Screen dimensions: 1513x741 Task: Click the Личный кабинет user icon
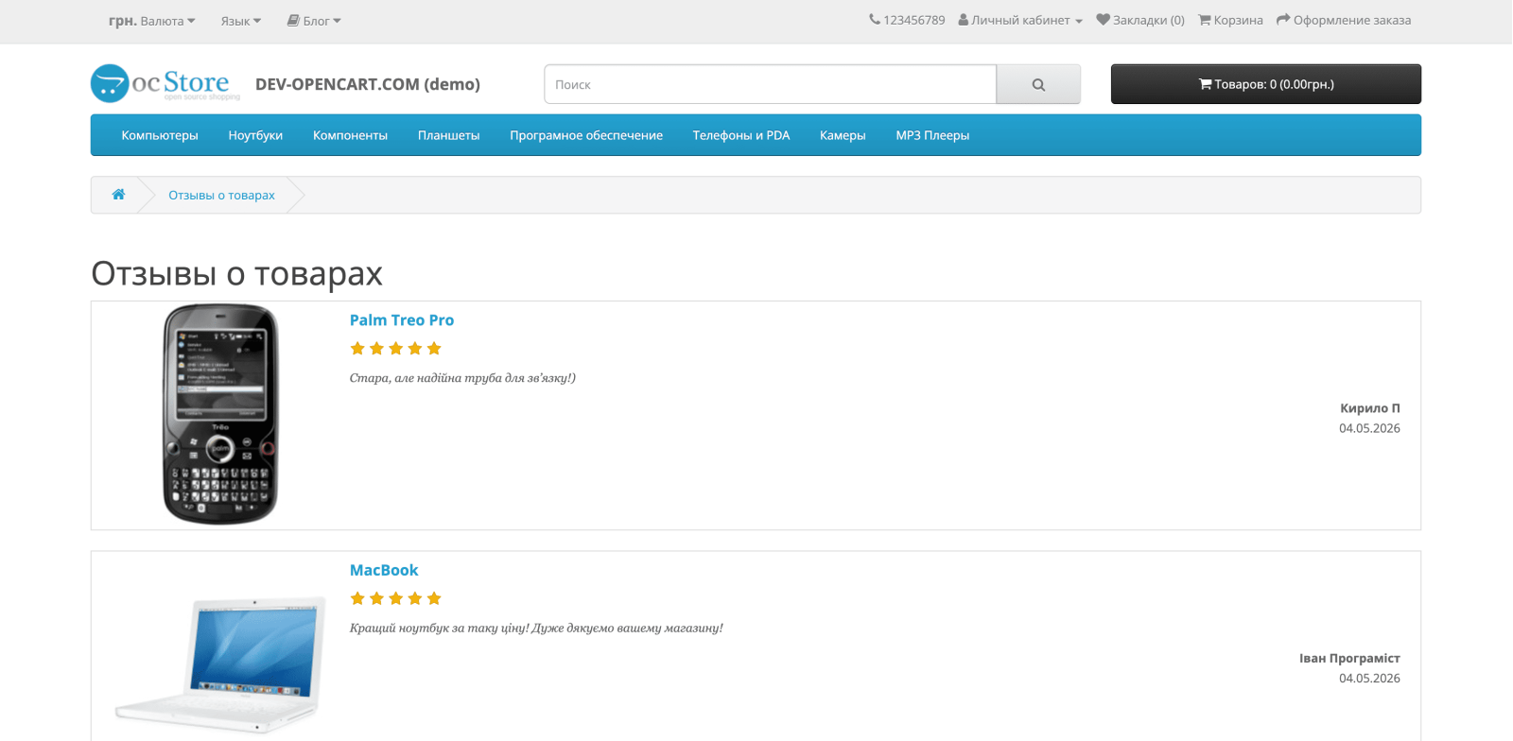[x=964, y=20]
